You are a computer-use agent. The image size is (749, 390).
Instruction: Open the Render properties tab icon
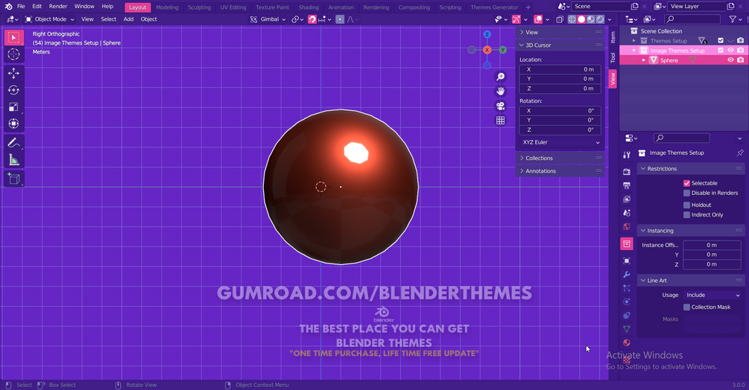click(x=627, y=172)
